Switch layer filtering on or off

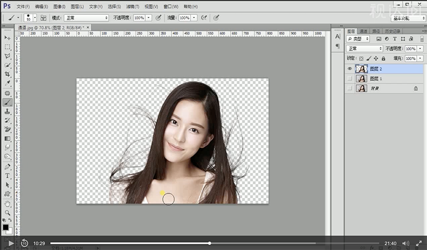[422, 39]
